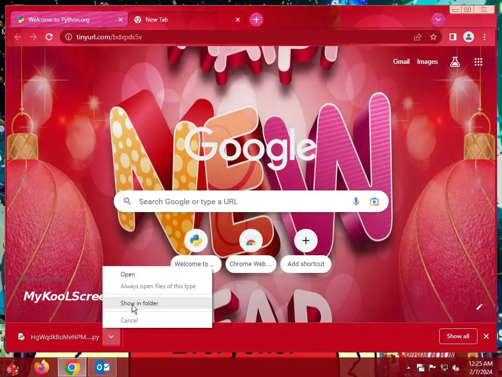Click the taskbar clock and date
The image size is (502, 377).
(x=480, y=368)
